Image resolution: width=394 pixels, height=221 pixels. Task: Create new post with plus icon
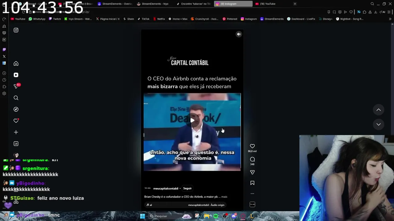pyautogui.click(x=16, y=132)
